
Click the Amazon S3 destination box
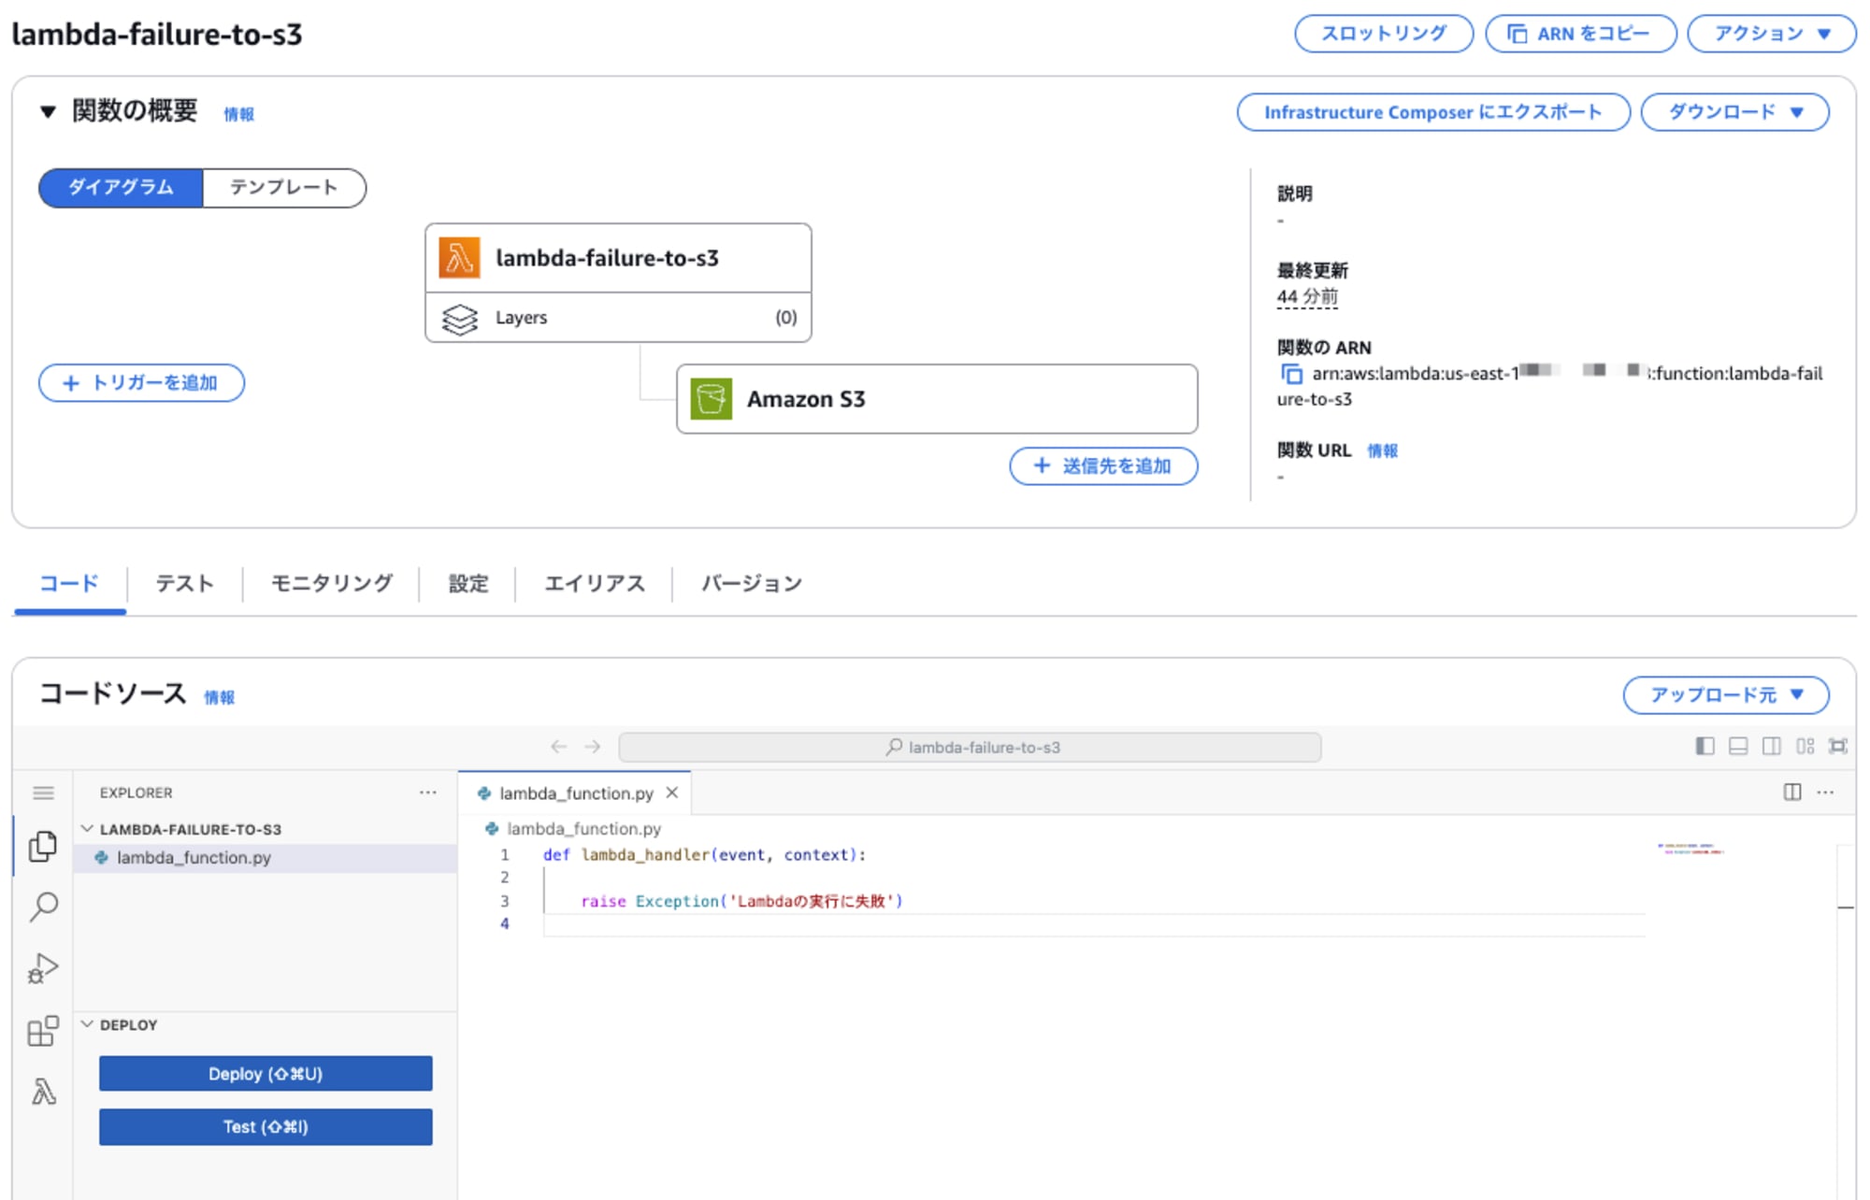tap(937, 399)
